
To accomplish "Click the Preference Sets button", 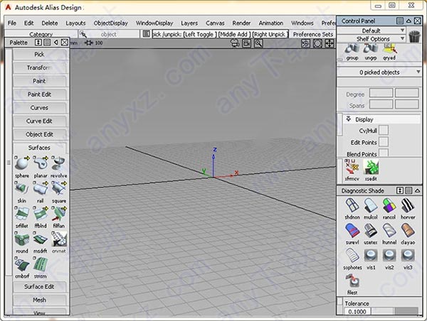I will tap(312, 34).
